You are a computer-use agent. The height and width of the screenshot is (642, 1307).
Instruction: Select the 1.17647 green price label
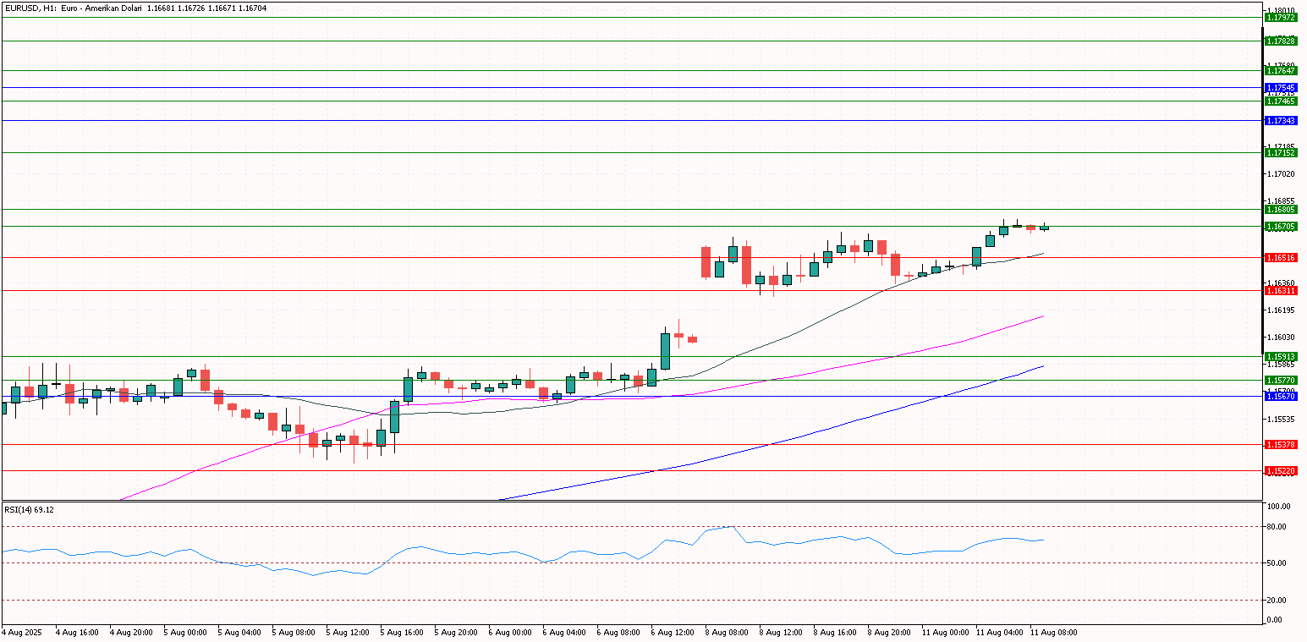tap(1280, 71)
